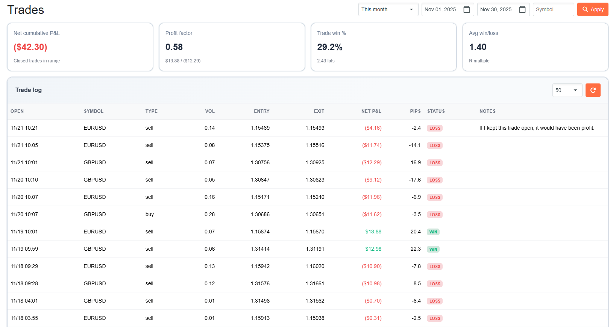Click the orange refresh icon button

pyautogui.click(x=593, y=90)
